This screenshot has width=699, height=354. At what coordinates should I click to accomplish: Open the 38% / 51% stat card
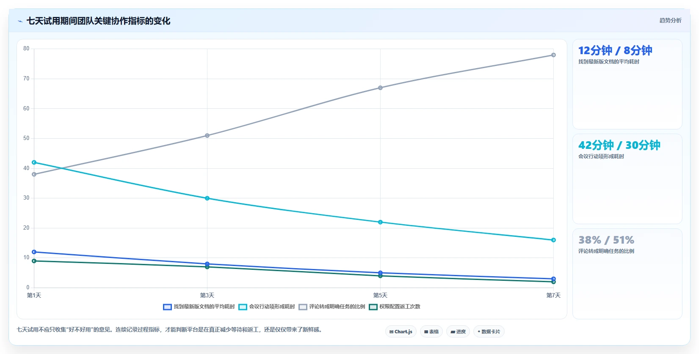click(x=627, y=274)
